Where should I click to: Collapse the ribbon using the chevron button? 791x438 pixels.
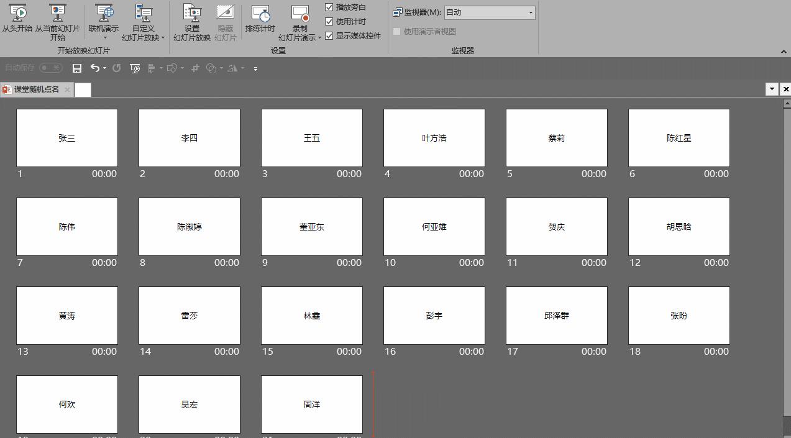[784, 52]
